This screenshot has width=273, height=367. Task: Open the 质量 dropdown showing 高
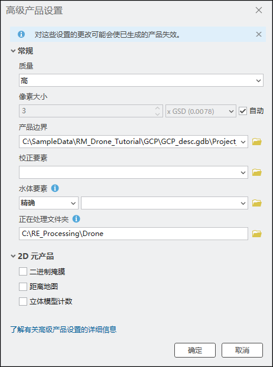[x=141, y=80]
